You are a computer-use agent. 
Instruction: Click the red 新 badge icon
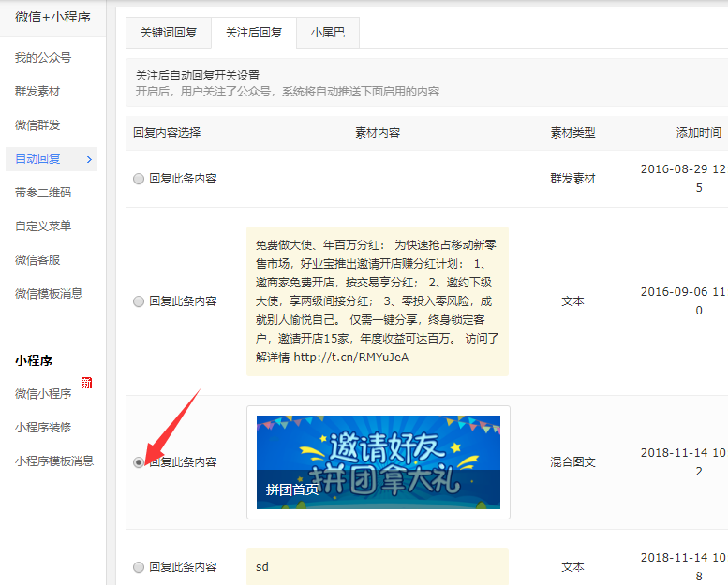[x=86, y=383]
